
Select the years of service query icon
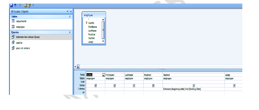tap(13, 48)
